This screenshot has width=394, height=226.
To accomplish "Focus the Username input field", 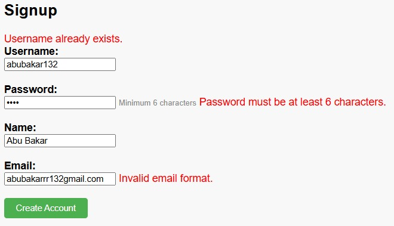I will click(60, 64).
